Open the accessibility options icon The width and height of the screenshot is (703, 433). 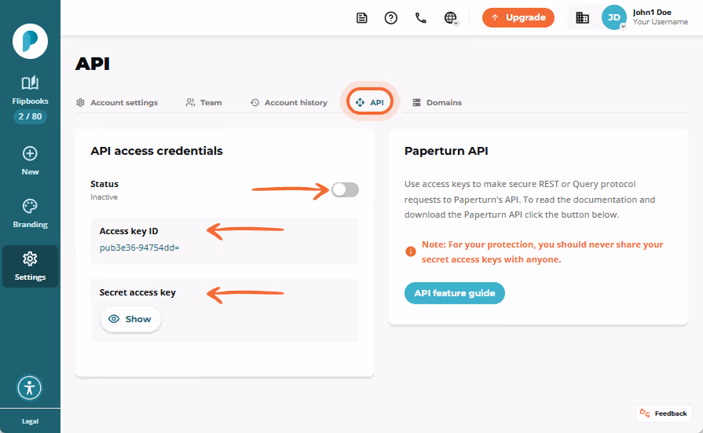click(x=30, y=387)
